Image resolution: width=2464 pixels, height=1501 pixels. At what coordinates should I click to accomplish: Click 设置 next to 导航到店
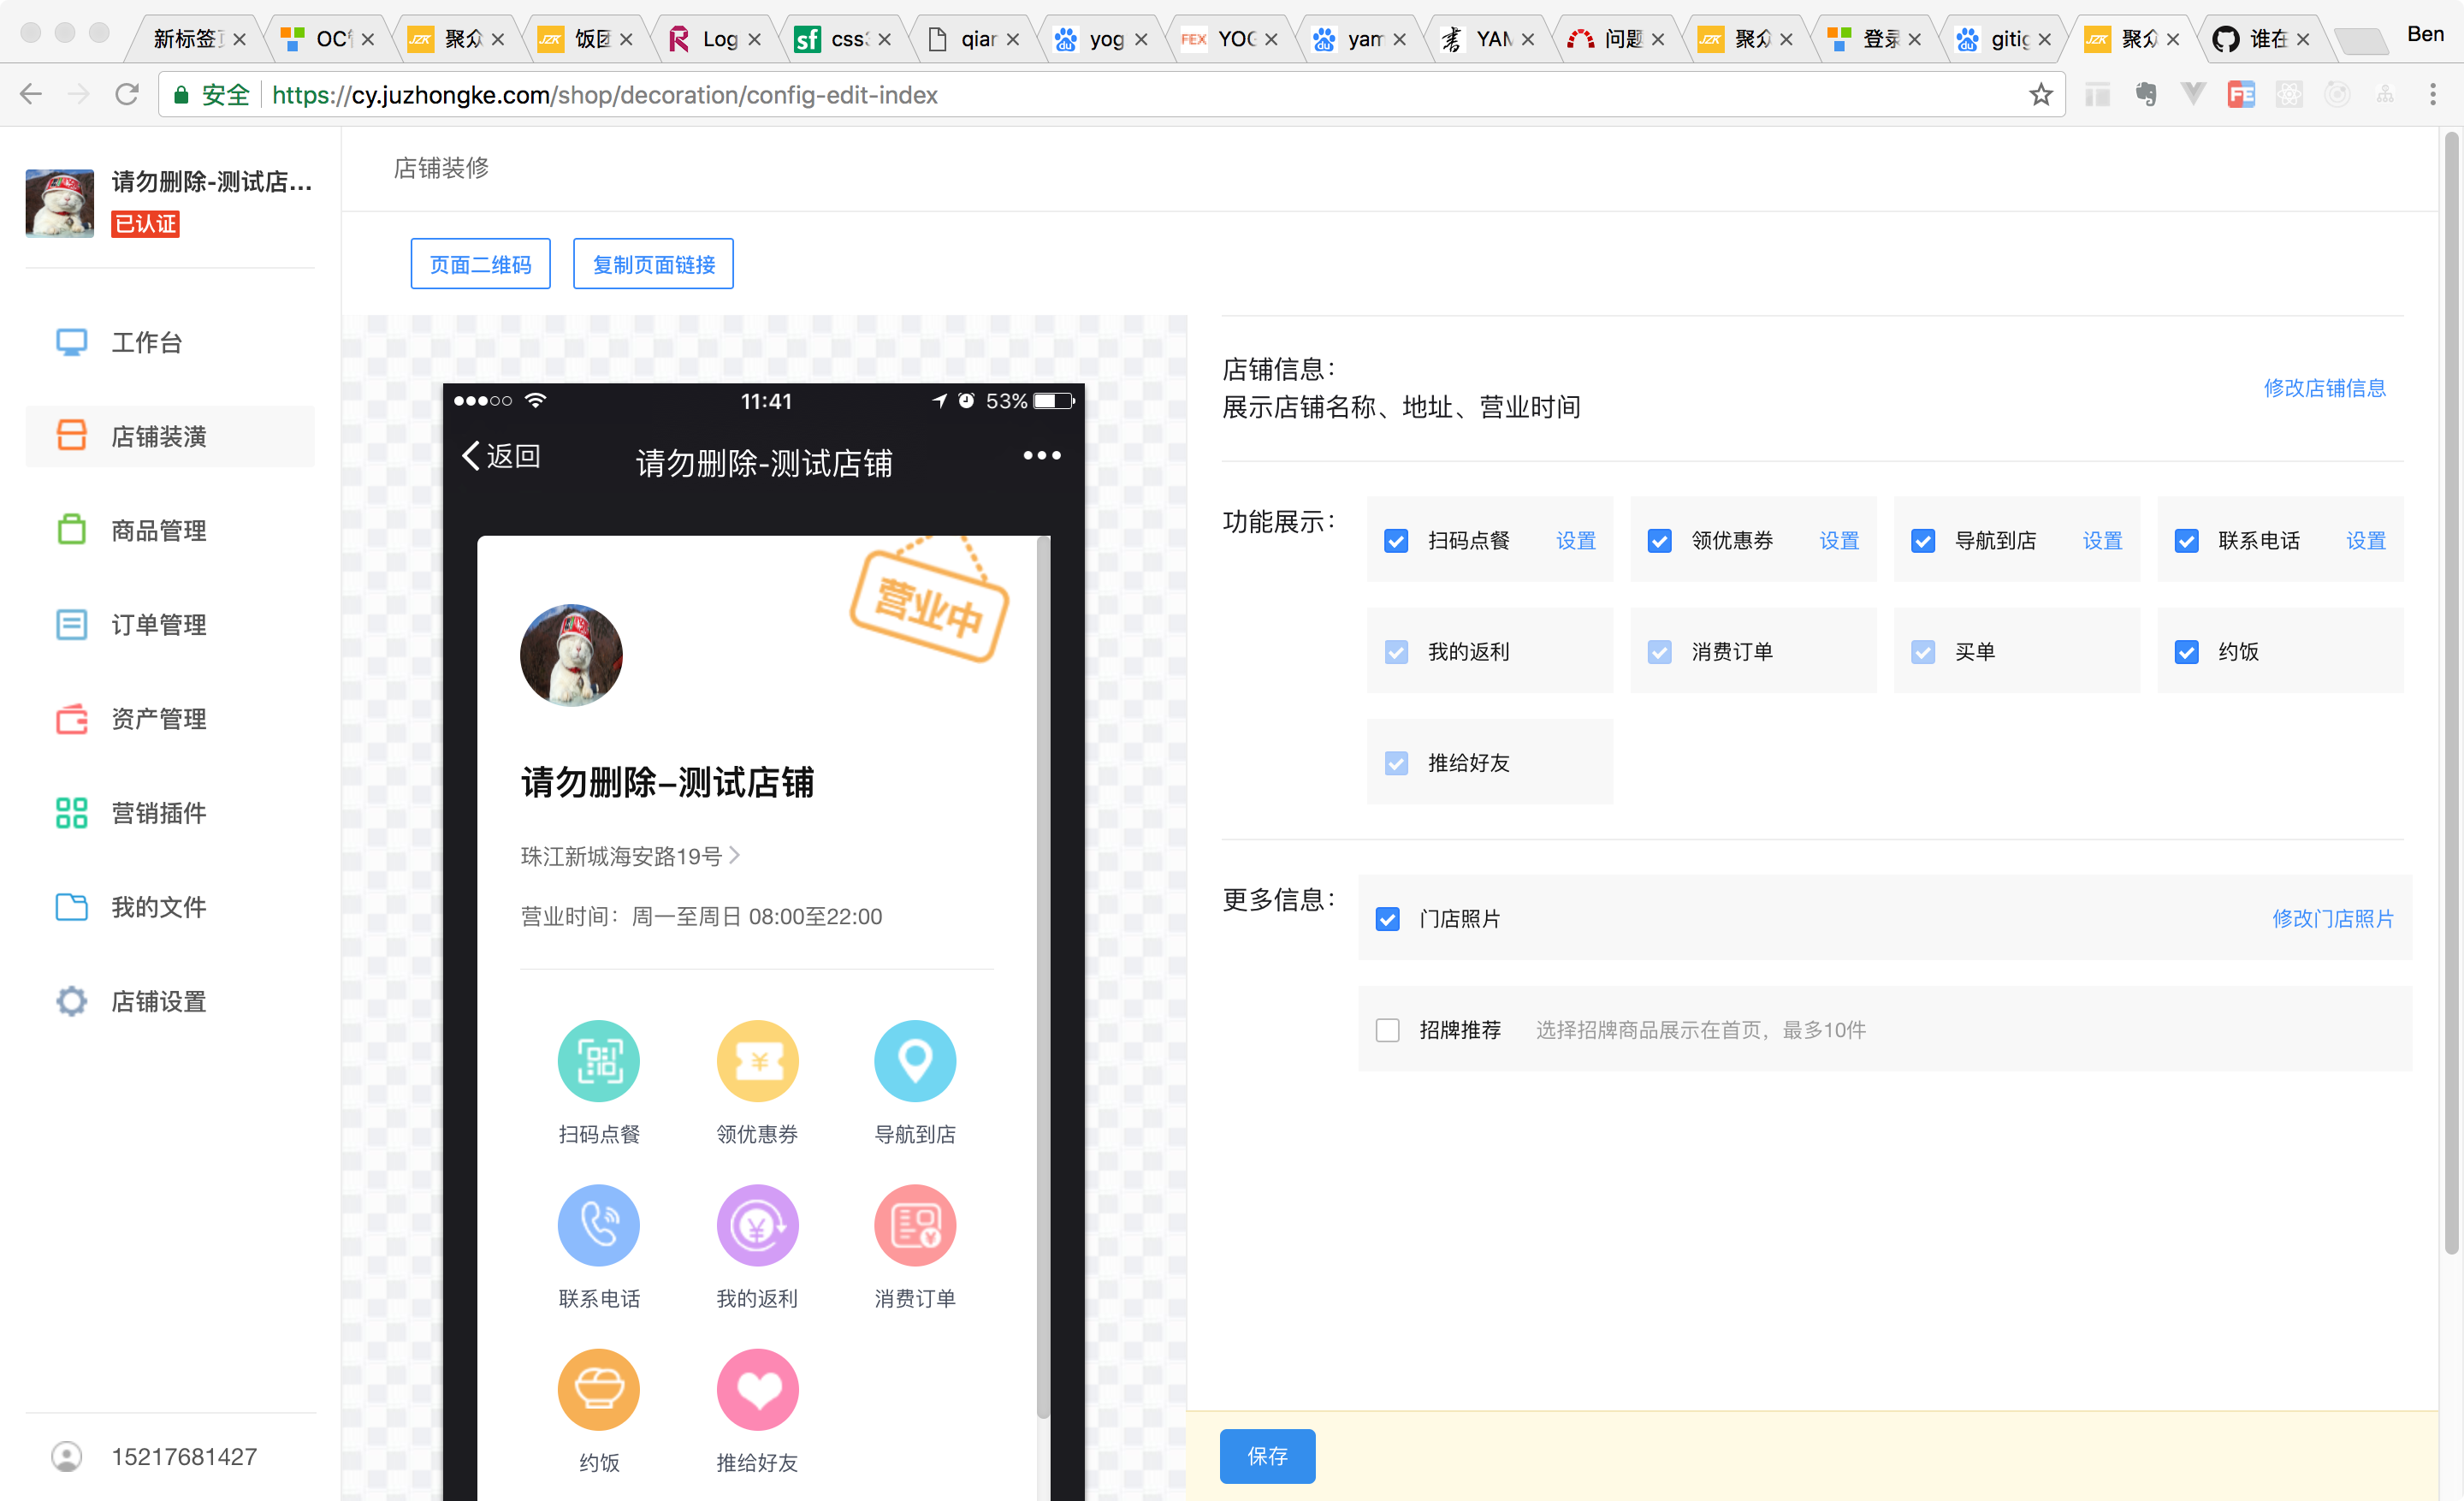coord(2102,541)
